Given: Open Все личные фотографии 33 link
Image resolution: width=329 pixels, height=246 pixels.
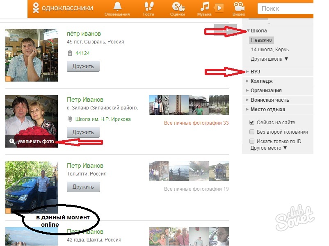Looking at the screenshot, I should 196,123.
